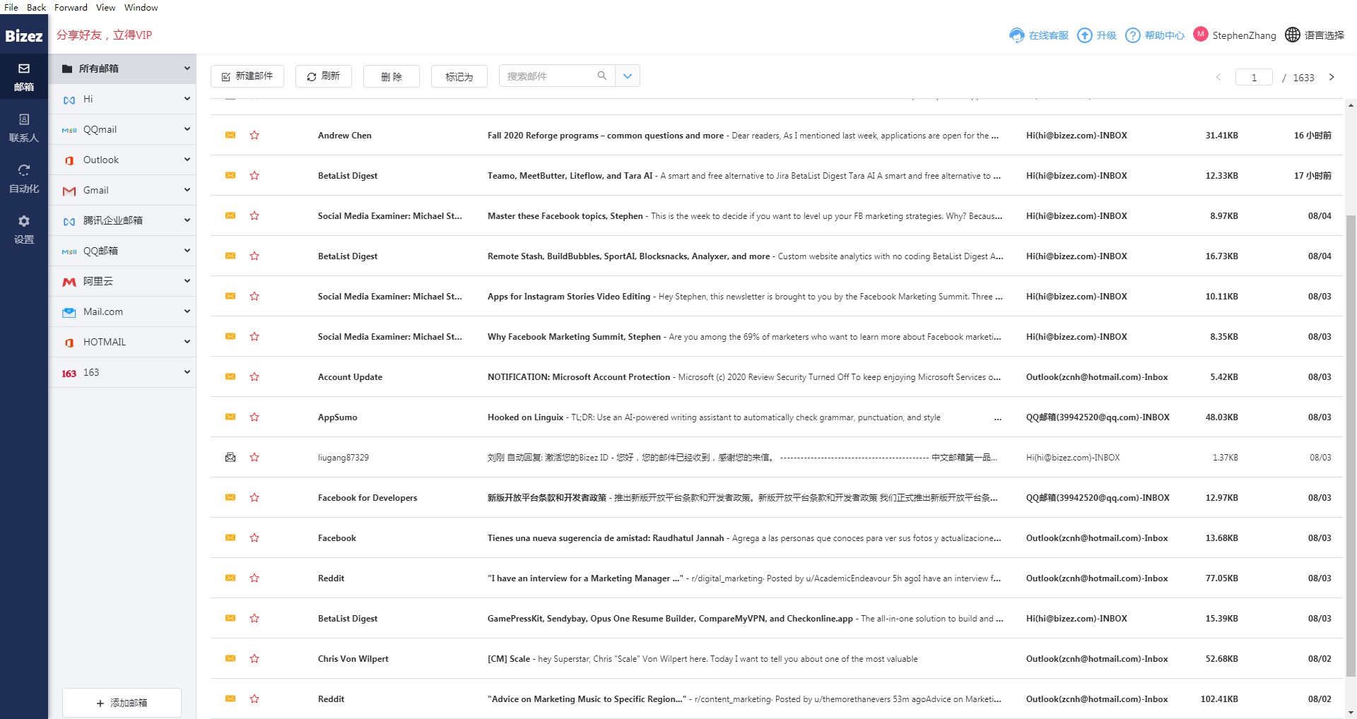Click the Back menu item
Viewport: 1357px width, 719px height.
click(36, 7)
